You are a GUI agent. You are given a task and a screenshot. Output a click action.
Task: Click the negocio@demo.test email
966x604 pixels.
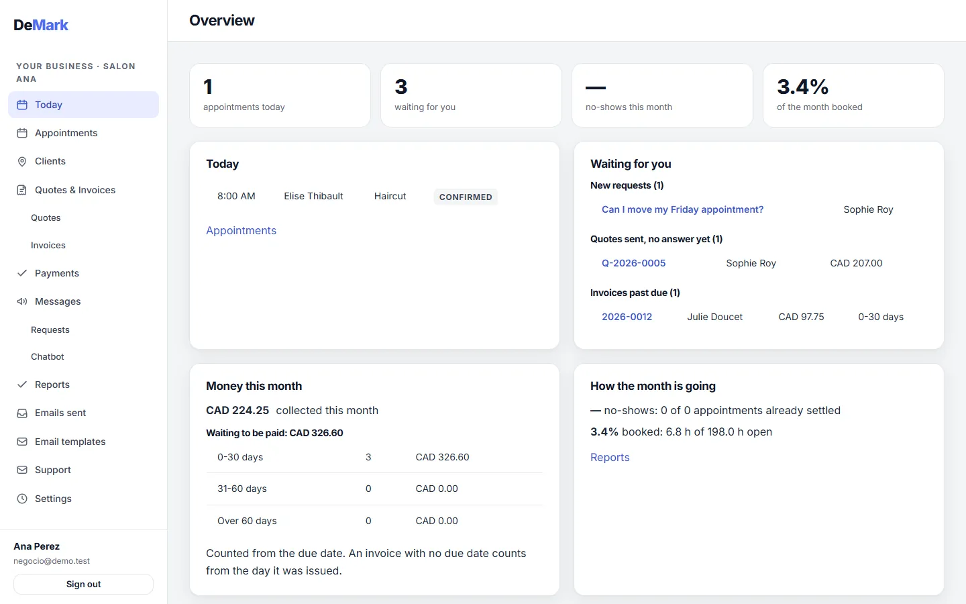point(52,561)
